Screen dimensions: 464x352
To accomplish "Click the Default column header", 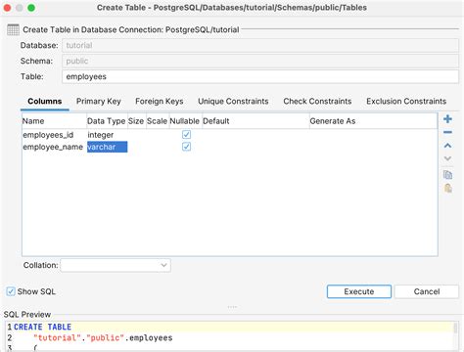I will pos(255,121).
